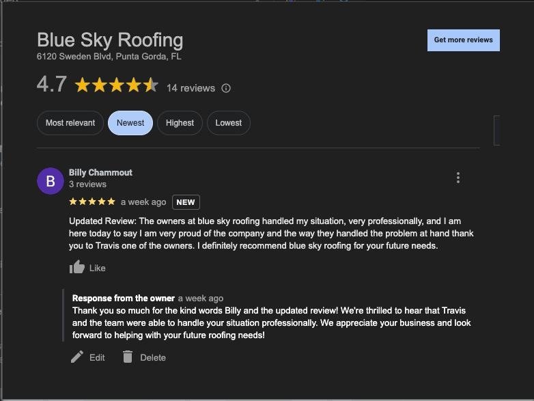Sort reviews by Most relevant
534x401 pixels.
coord(70,123)
